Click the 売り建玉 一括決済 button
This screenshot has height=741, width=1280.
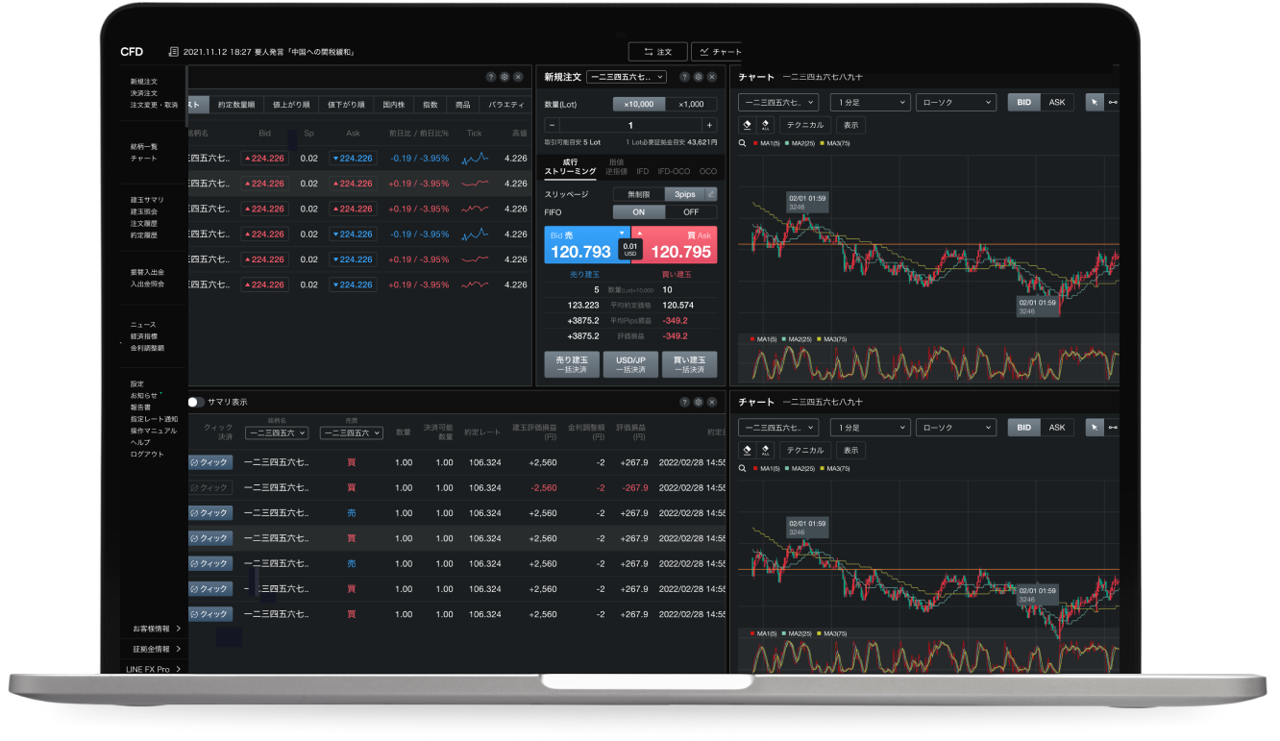(572, 364)
